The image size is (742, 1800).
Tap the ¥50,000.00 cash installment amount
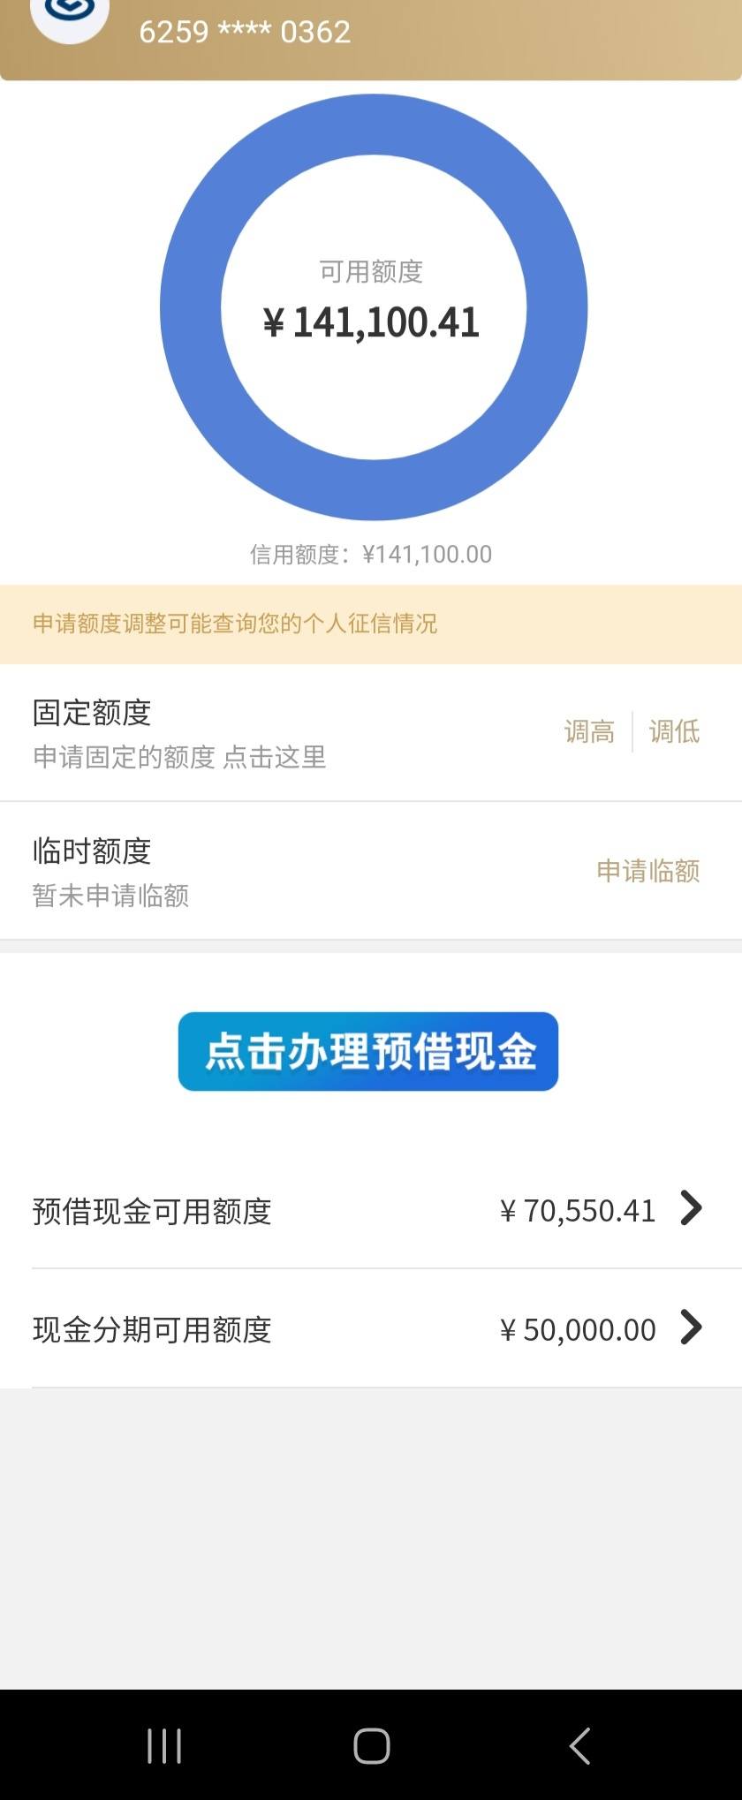[578, 1329]
